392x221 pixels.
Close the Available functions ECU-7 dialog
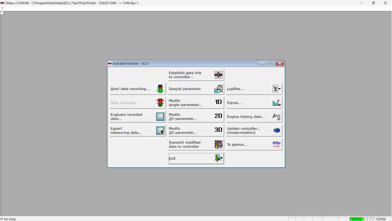click(x=280, y=64)
